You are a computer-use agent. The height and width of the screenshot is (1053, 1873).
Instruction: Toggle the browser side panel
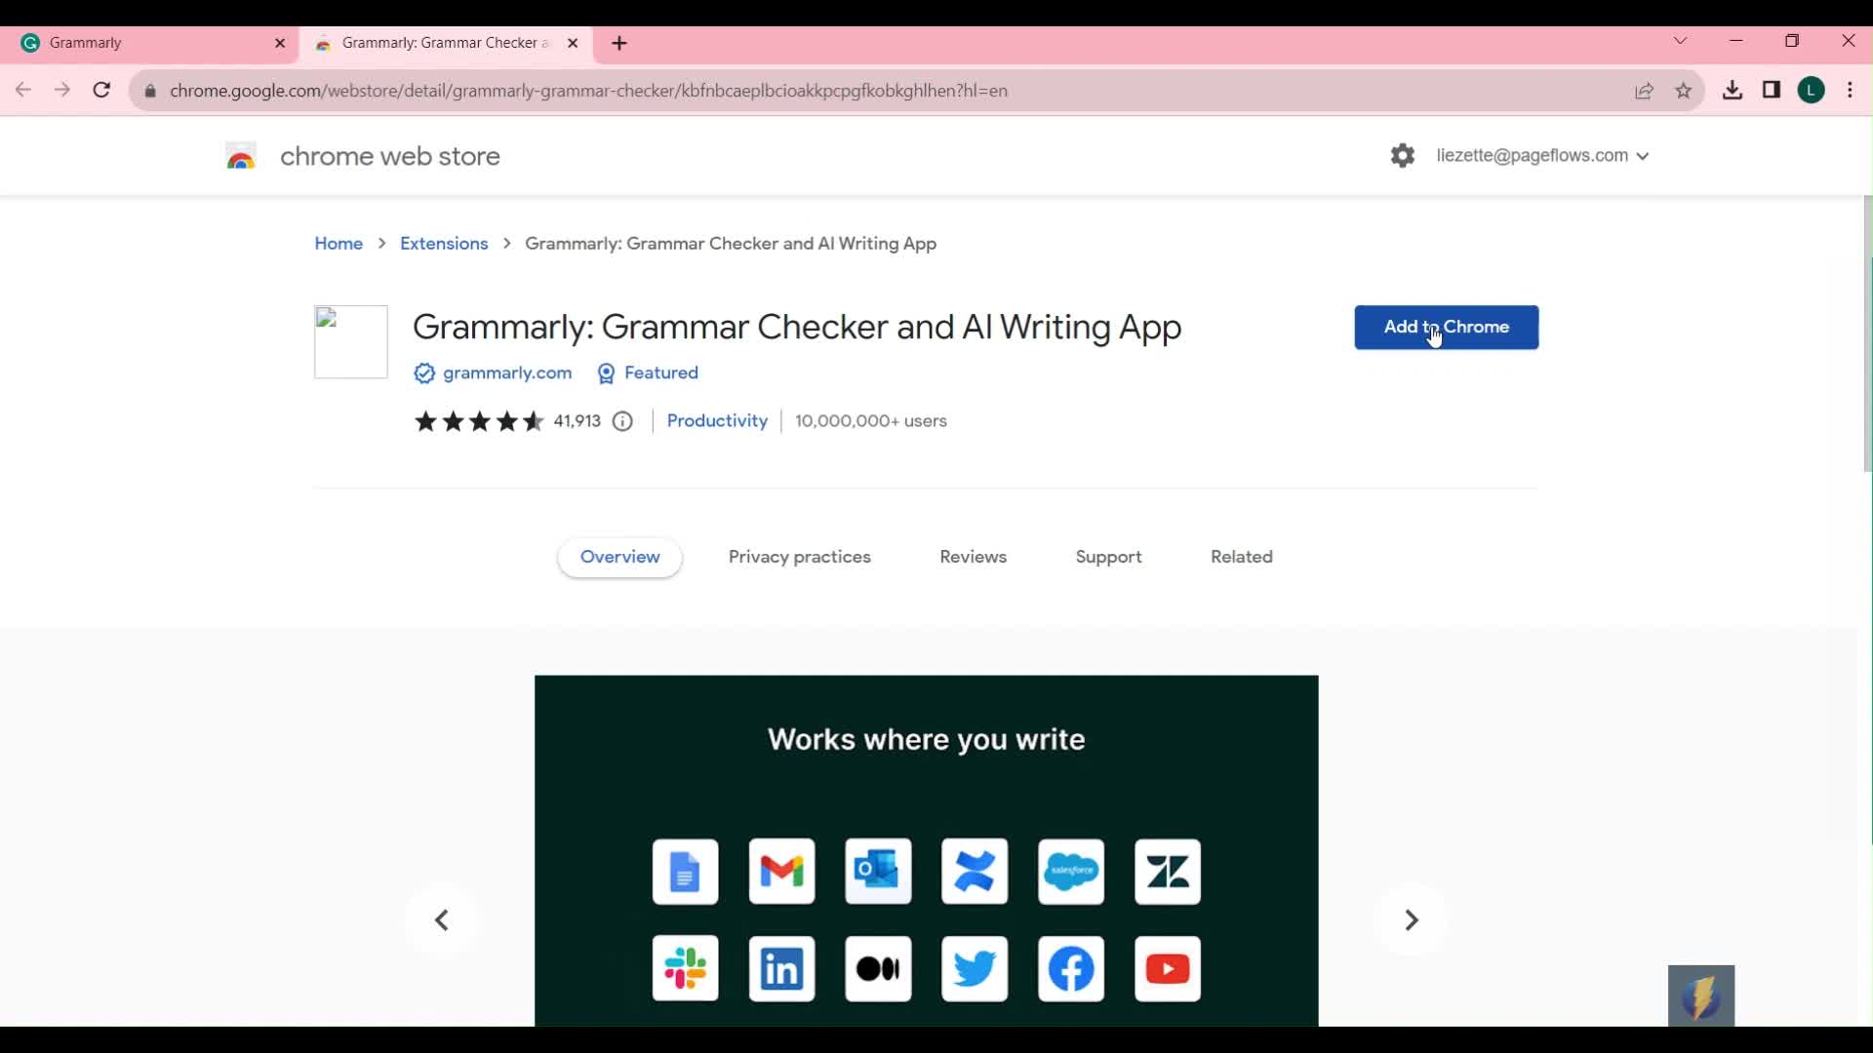click(1772, 91)
